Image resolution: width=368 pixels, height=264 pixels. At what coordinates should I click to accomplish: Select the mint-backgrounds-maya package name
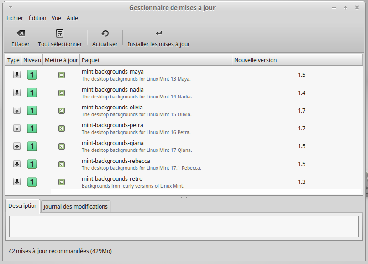point(113,72)
